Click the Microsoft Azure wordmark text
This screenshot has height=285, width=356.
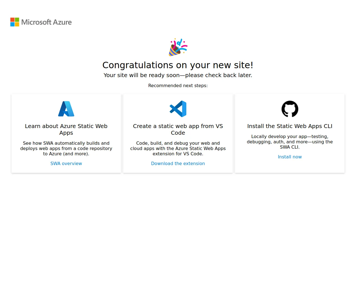coord(46,22)
